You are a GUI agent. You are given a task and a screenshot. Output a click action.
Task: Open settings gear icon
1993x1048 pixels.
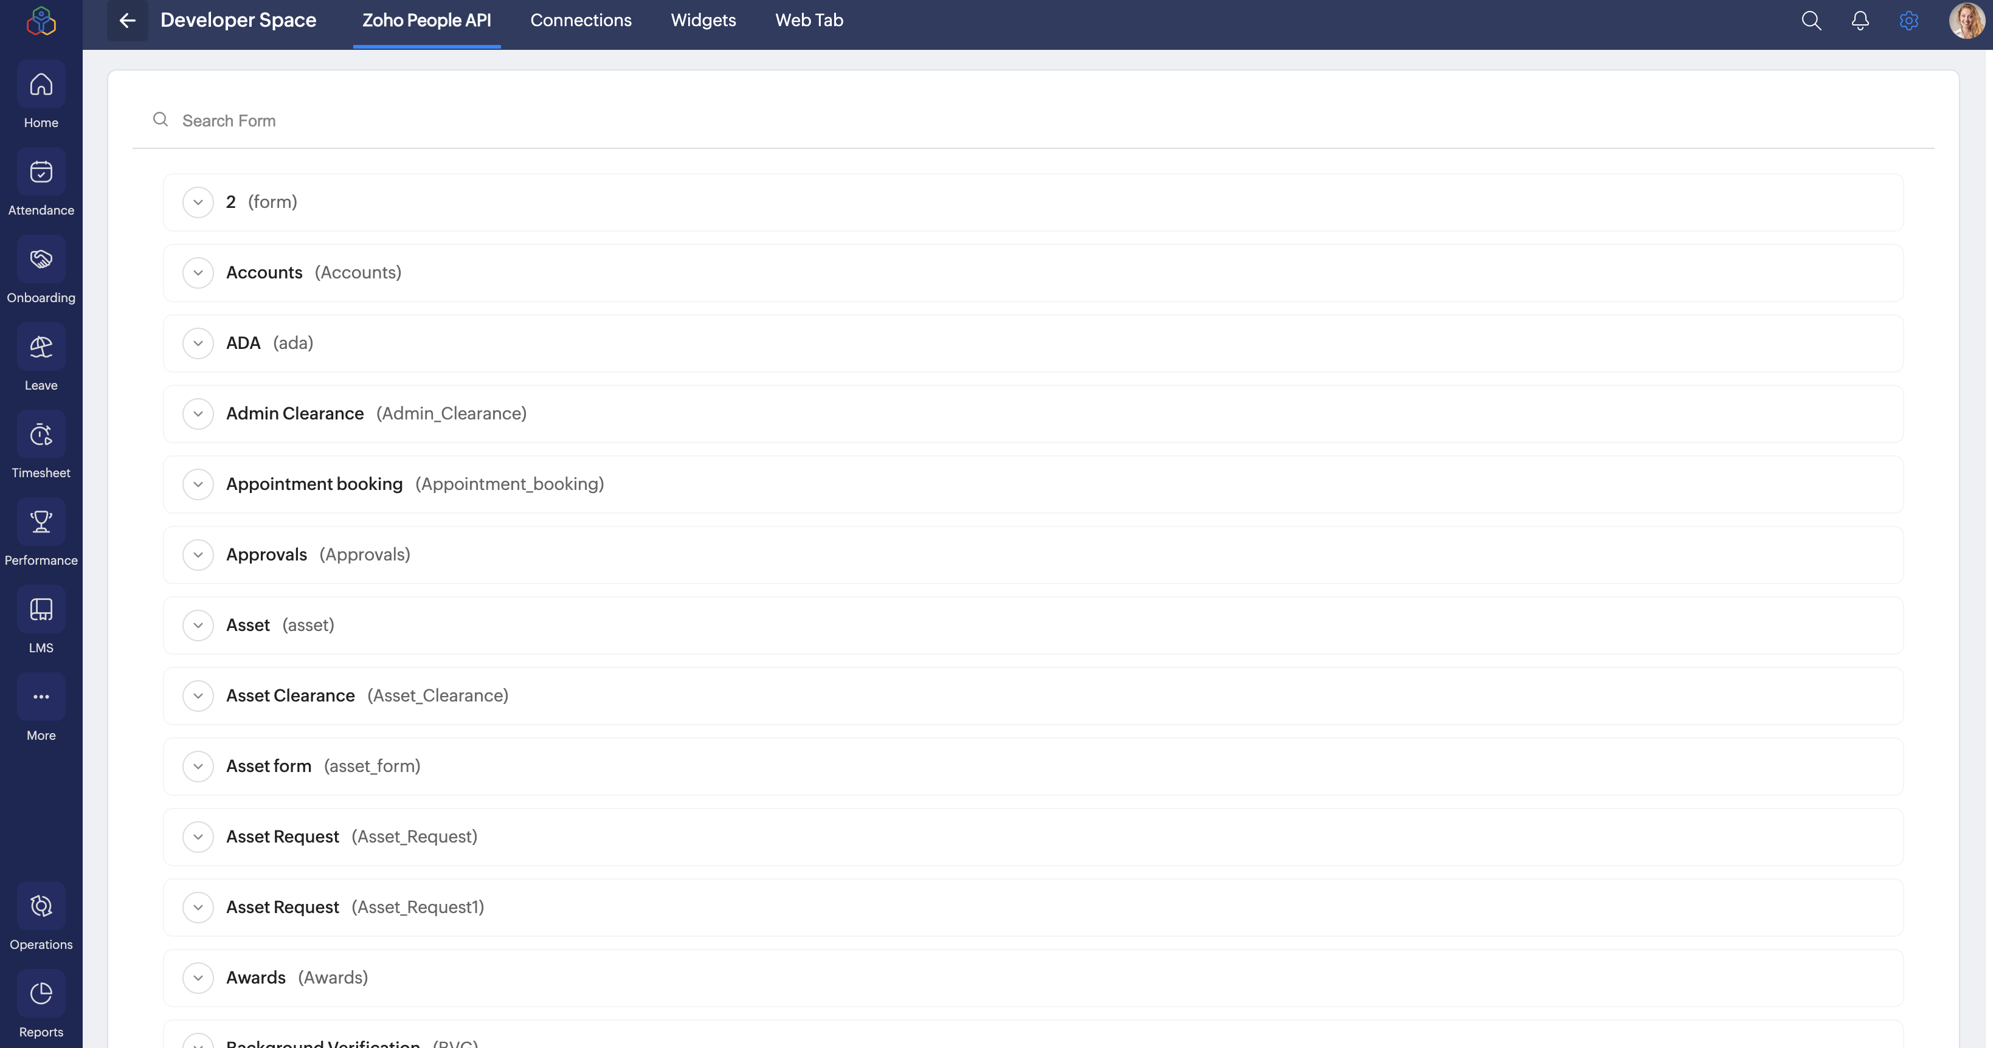(x=1908, y=21)
